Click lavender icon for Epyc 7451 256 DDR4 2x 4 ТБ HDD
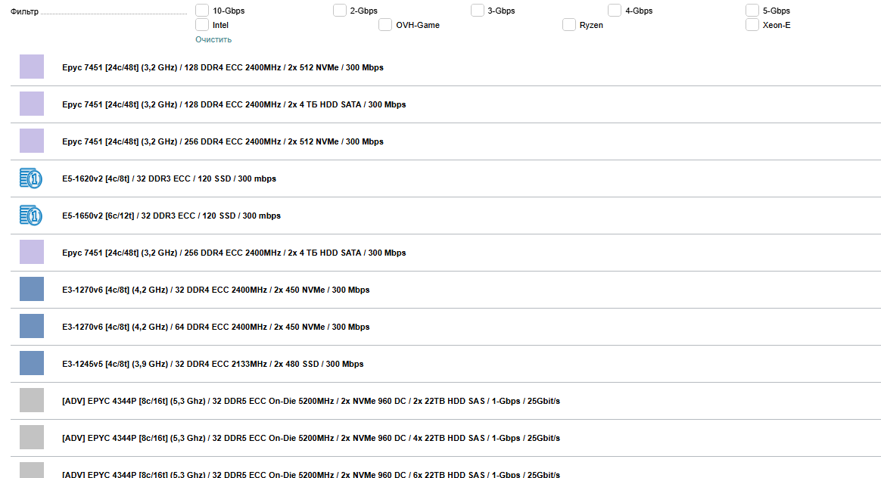881x478 pixels. [32, 252]
